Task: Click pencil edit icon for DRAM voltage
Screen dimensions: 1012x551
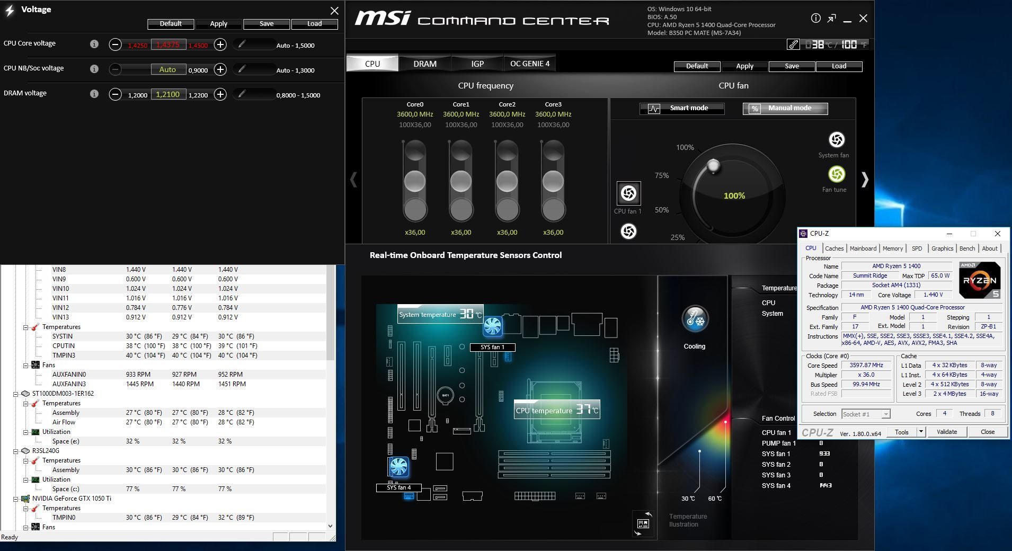Action: [242, 94]
